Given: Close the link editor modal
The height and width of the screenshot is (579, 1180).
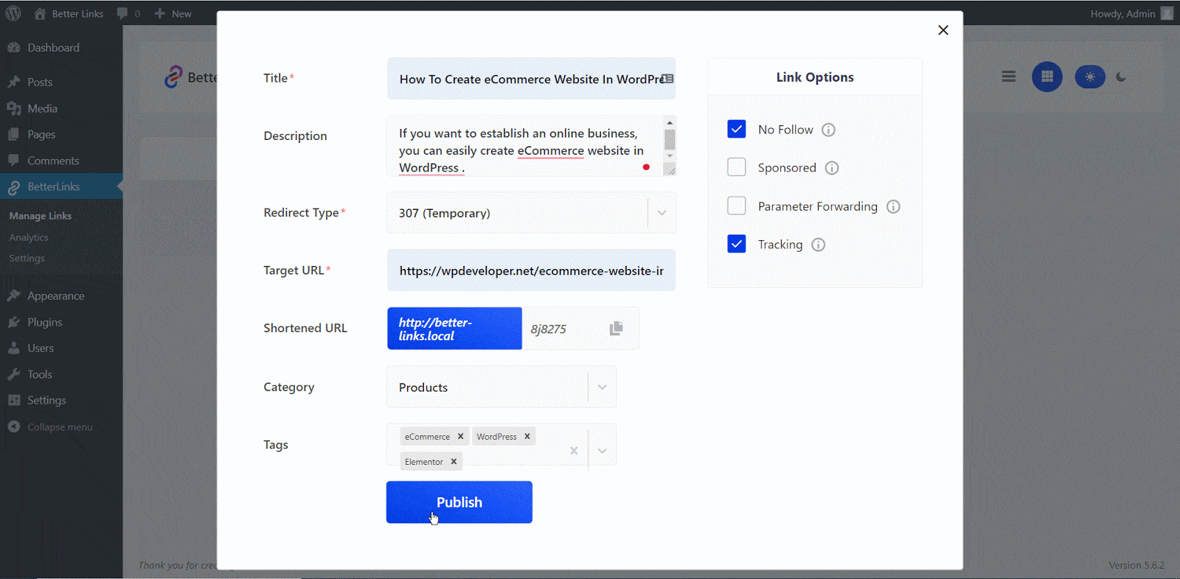Looking at the screenshot, I should point(943,30).
